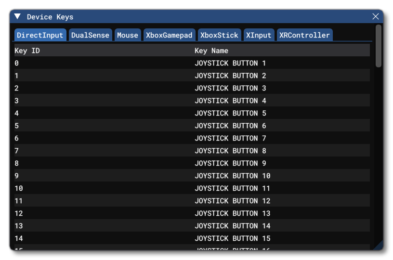Viewport: 393px width, 260px height.
Task: Select the JOYSTICK BUTTON 14 row
Action: coord(192,226)
